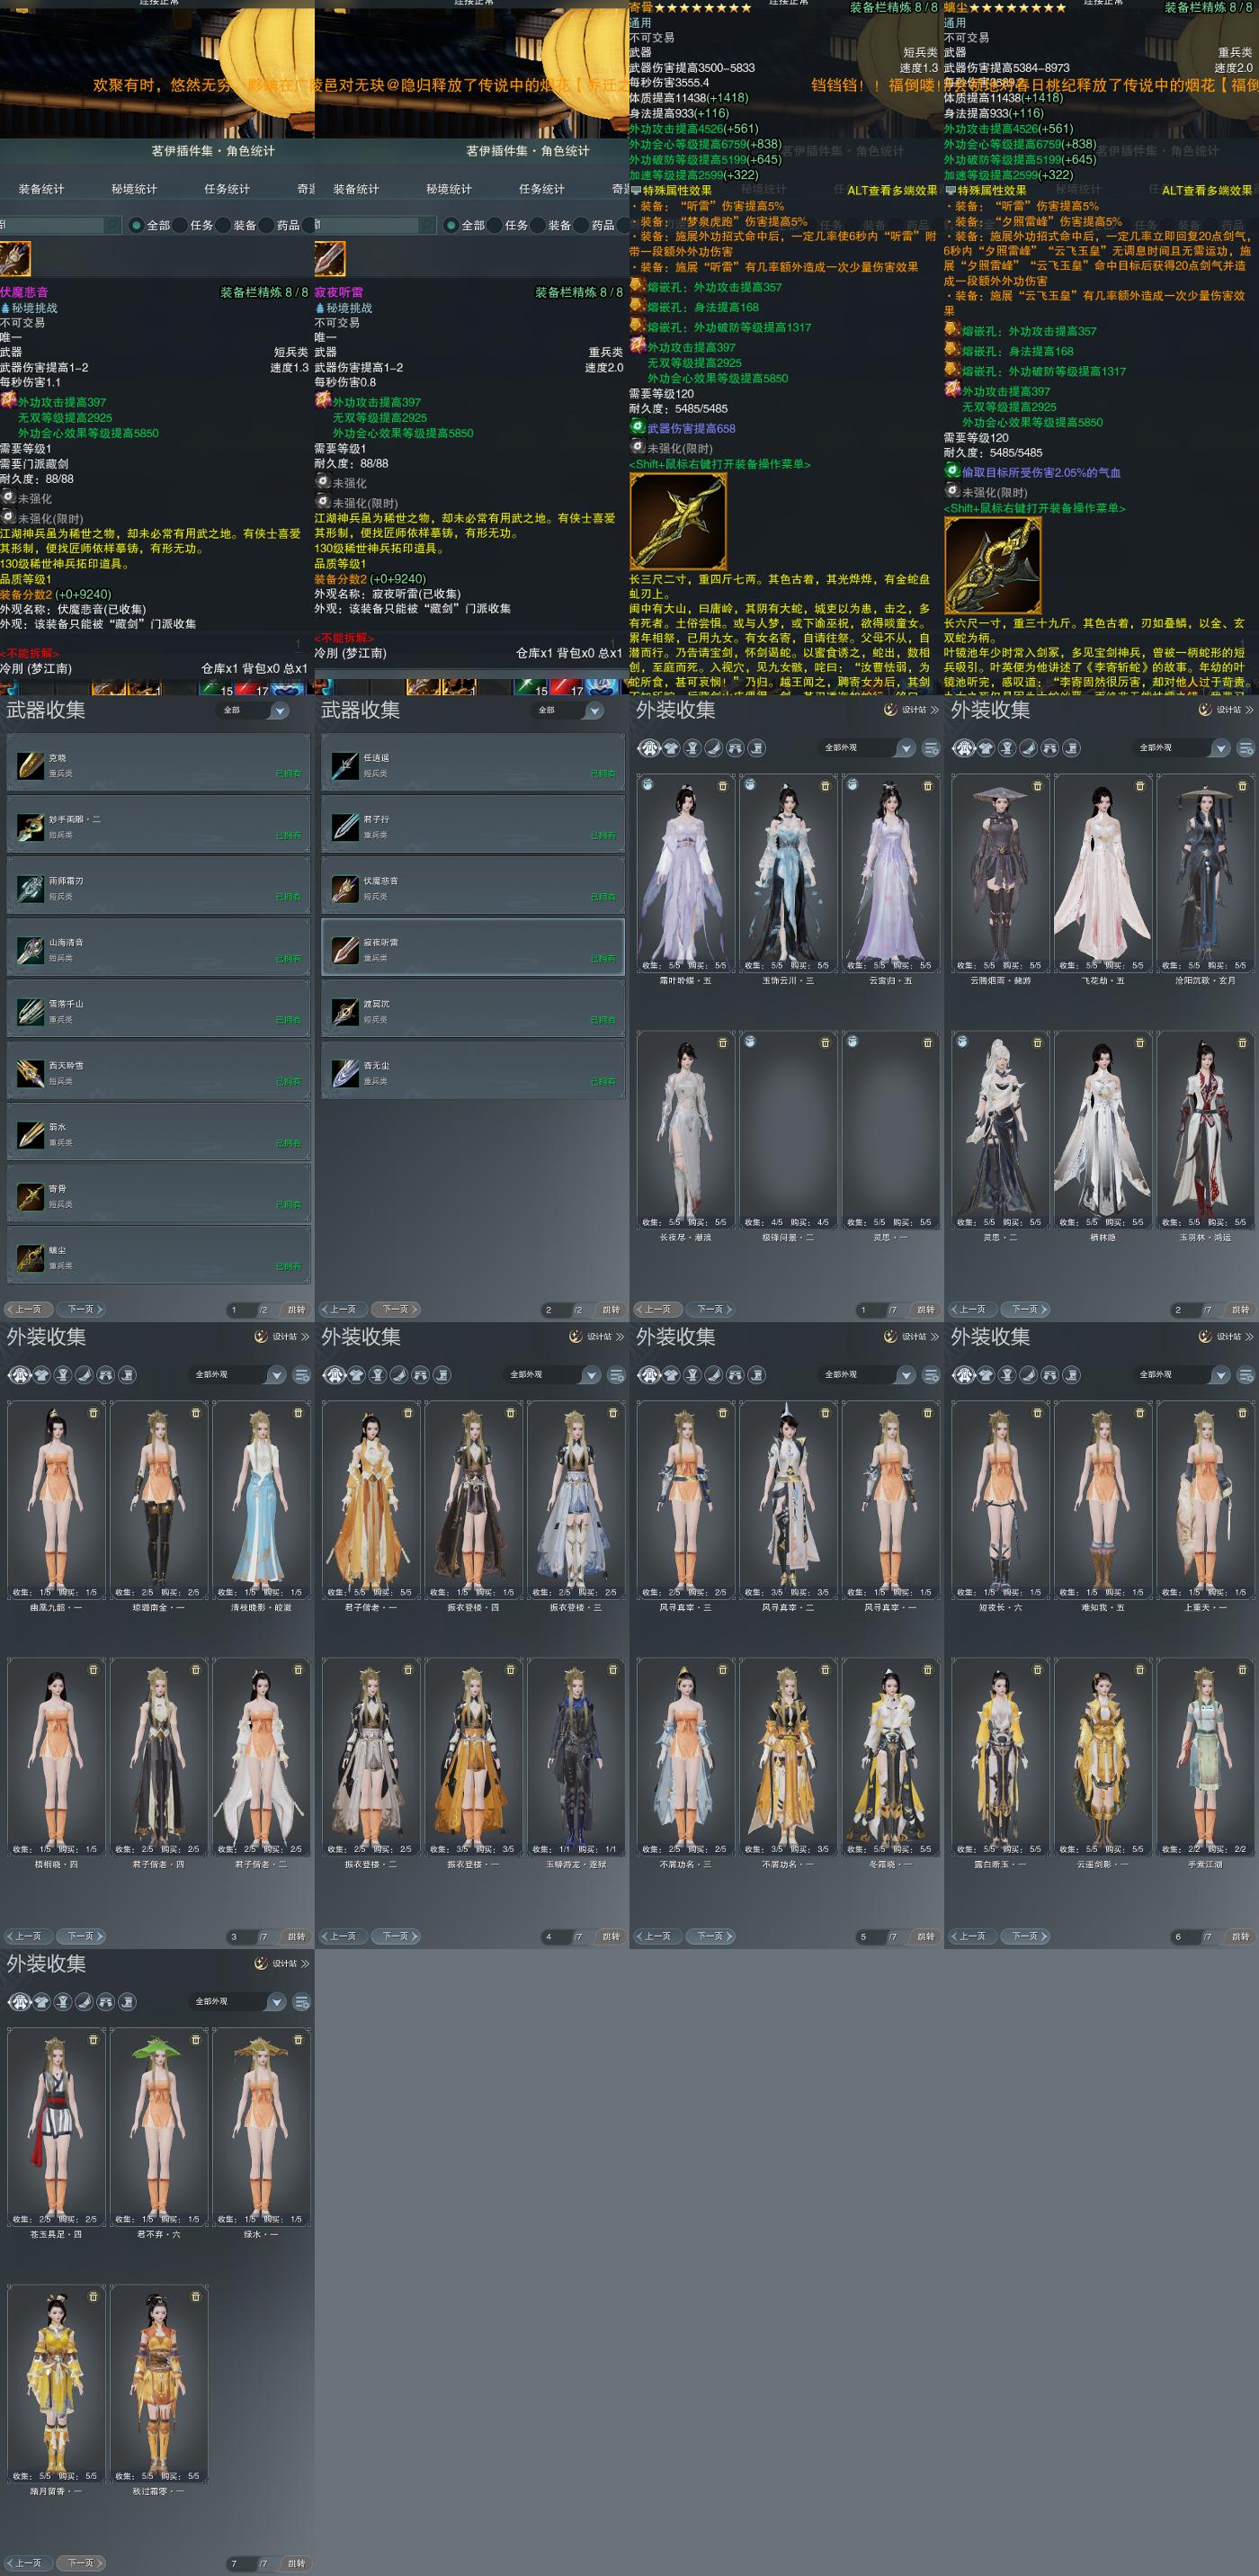The height and width of the screenshot is (2576, 1259).
Task: Select the 任逍遥 weapon icon
Action: pos(345,765)
